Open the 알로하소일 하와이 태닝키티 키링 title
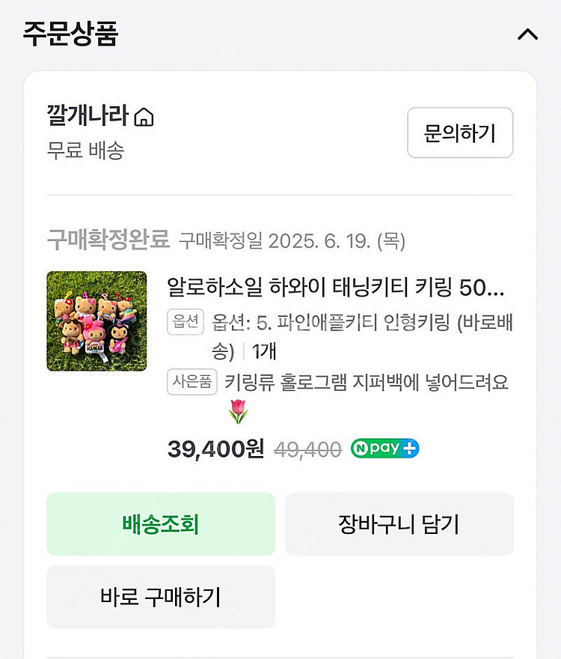This screenshot has height=659, width=561. coord(336,288)
